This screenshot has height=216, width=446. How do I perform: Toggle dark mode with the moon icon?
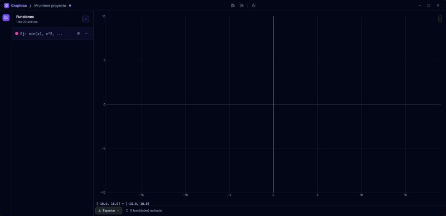[x=254, y=6]
